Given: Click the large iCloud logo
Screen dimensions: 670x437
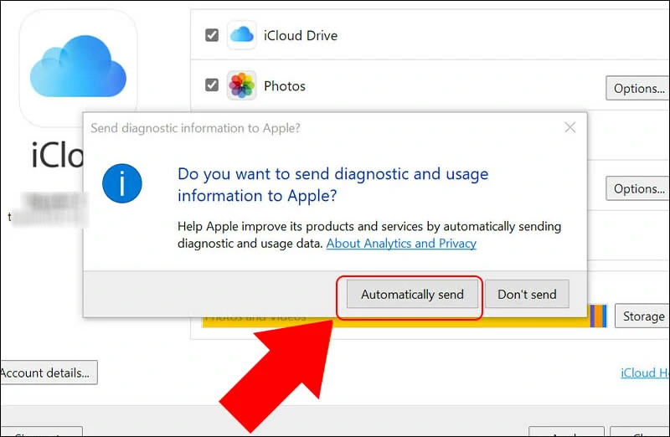Looking at the screenshot, I should 78,67.
